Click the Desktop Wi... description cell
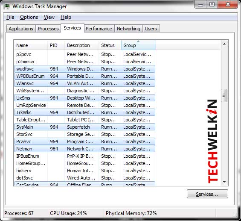This screenshot has height=221, width=241. pyautogui.click(x=81, y=98)
